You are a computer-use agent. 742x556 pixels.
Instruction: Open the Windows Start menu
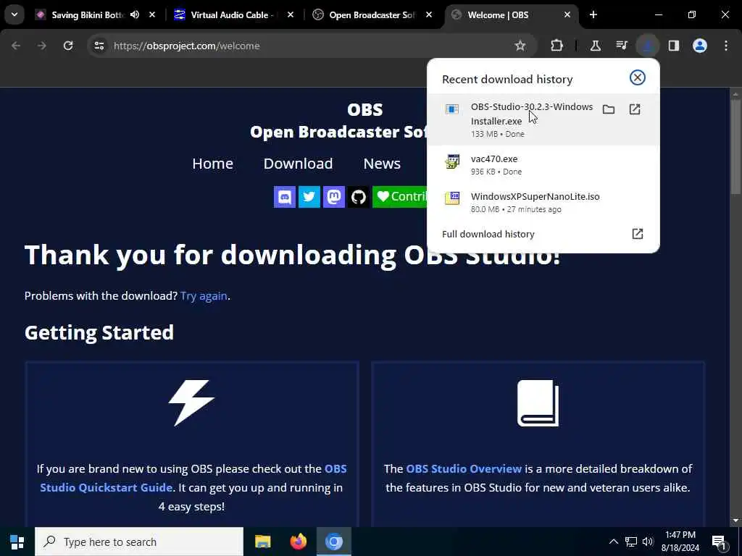coord(17,542)
